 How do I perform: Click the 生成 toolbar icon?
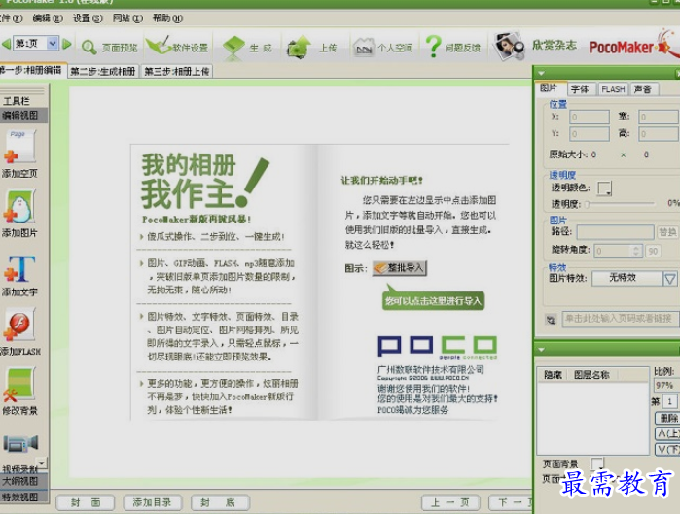(233, 47)
